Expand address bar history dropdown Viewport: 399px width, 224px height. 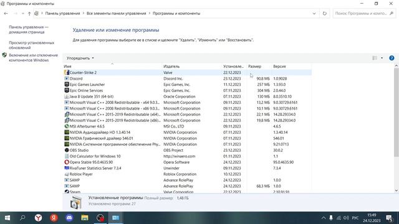coord(314,14)
